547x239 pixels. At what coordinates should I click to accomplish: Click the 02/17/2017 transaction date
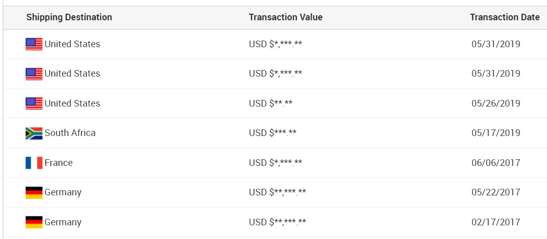pos(496,222)
